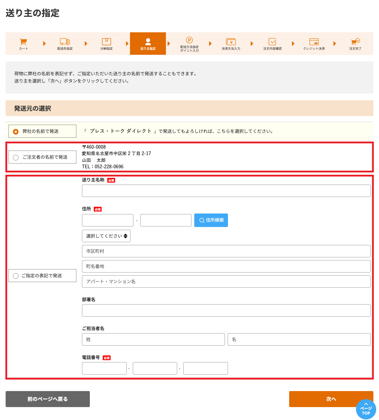This screenshot has width=379, height=420.
Task: Click the address 愛知県名古屋市中区栄 text
Action: (x=117, y=153)
